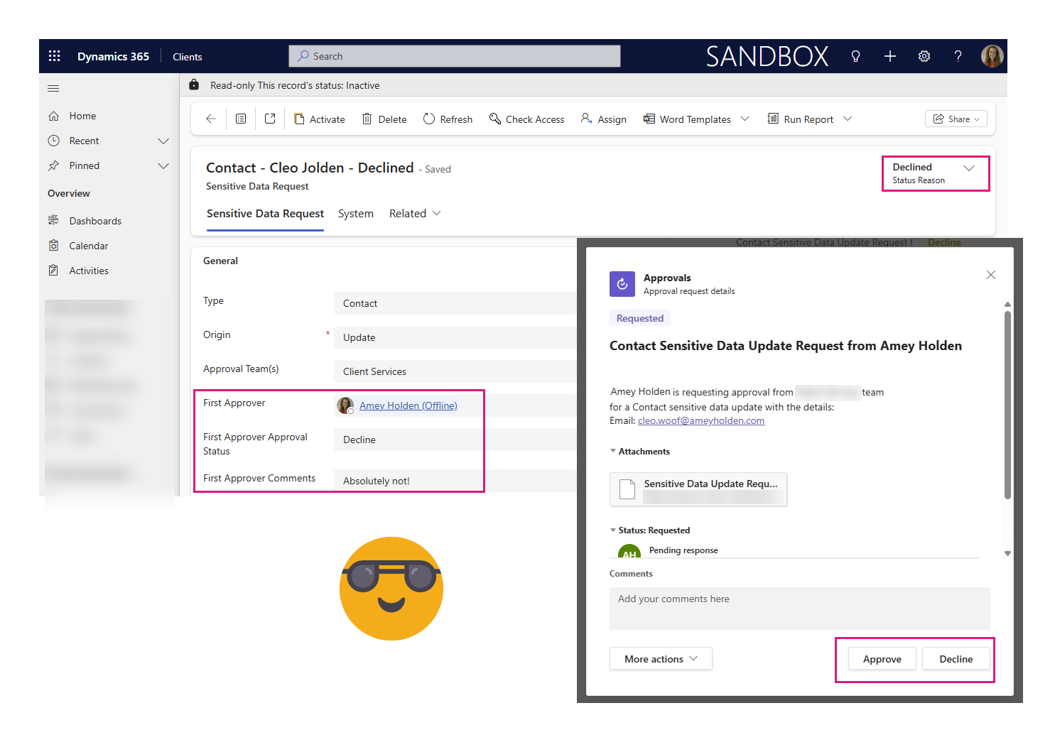Expand the Declined Status Reason chevron
The height and width of the screenshot is (730, 1055).
coord(969,168)
